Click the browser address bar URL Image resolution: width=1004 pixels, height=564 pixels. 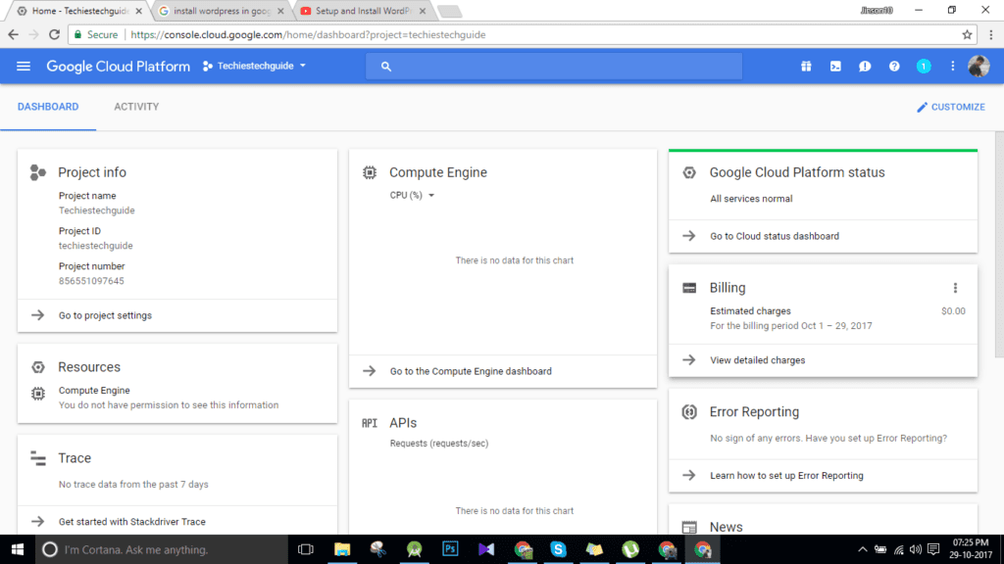pyautogui.click(x=308, y=34)
